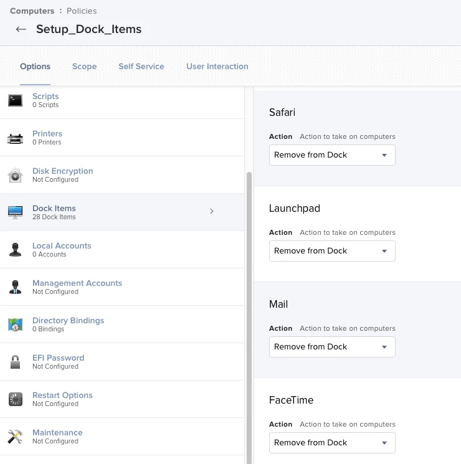Open the Management Accounts payload link
The width and height of the screenshot is (461, 464).
(77, 283)
